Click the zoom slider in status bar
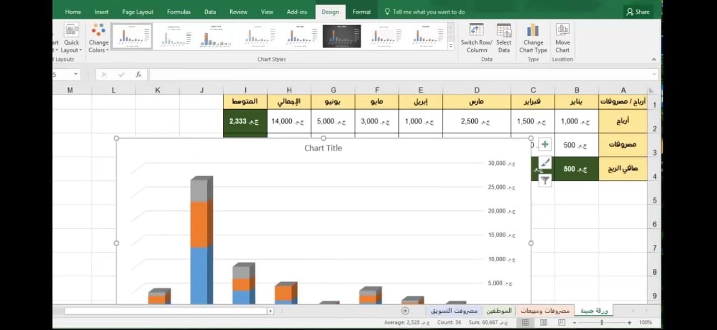Image resolution: width=717 pixels, height=330 pixels. [602, 323]
